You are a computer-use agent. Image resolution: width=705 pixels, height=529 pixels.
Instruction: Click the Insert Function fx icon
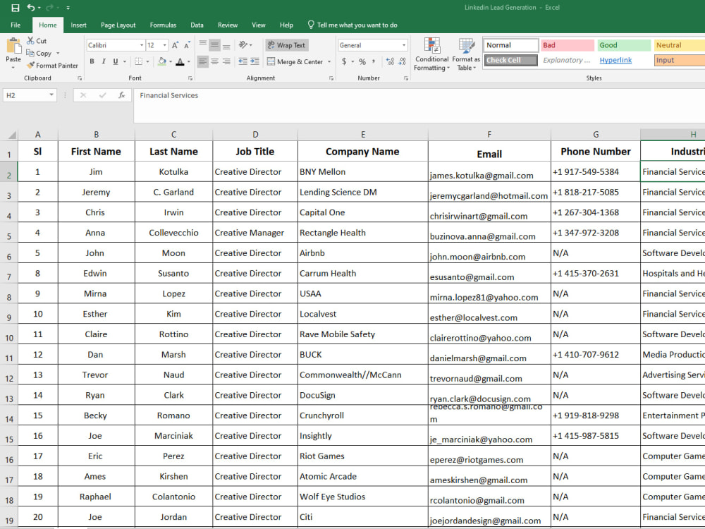[121, 95]
